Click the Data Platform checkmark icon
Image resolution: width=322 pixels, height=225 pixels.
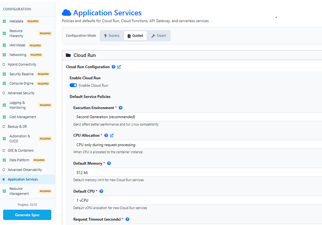point(4,160)
